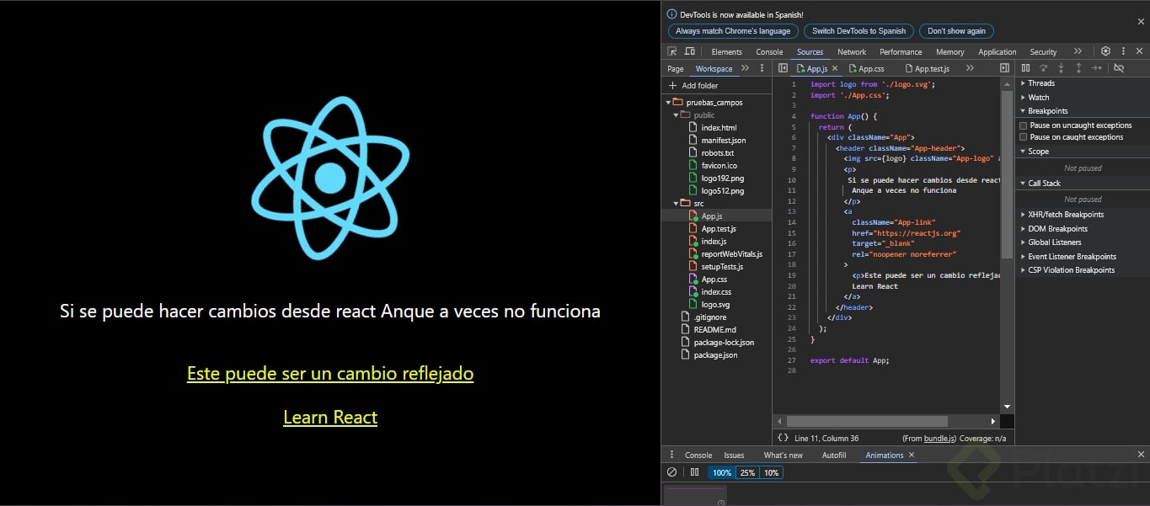Set animation speed to 25%

(x=747, y=472)
